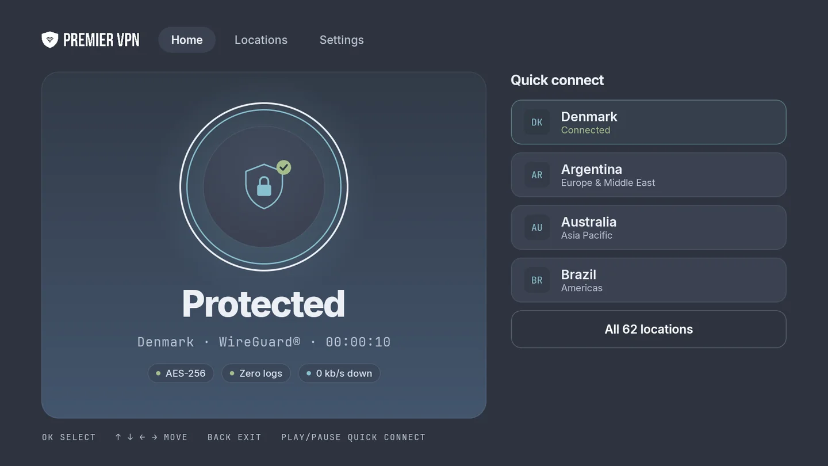Click the PLAY/PAUSE QUICK CONNECT hint

[x=354, y=437]
